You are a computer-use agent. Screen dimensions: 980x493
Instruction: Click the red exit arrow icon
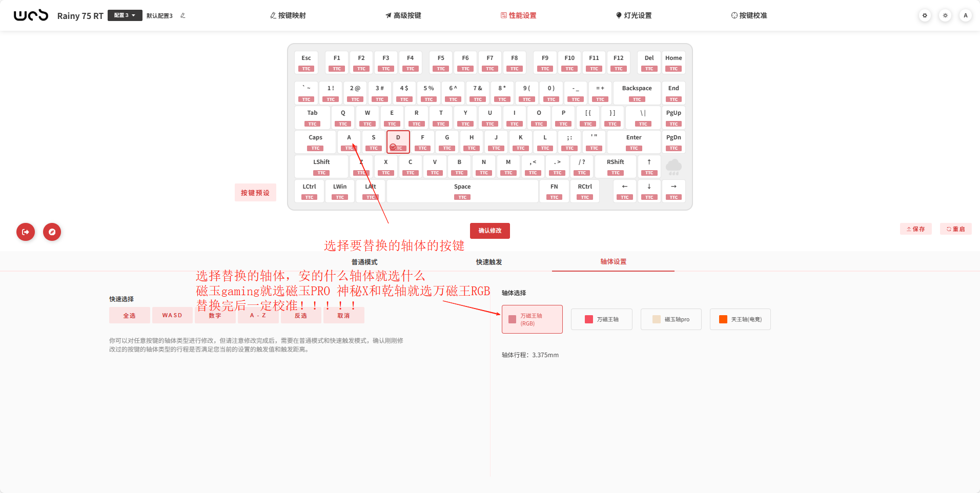(26, 232)
